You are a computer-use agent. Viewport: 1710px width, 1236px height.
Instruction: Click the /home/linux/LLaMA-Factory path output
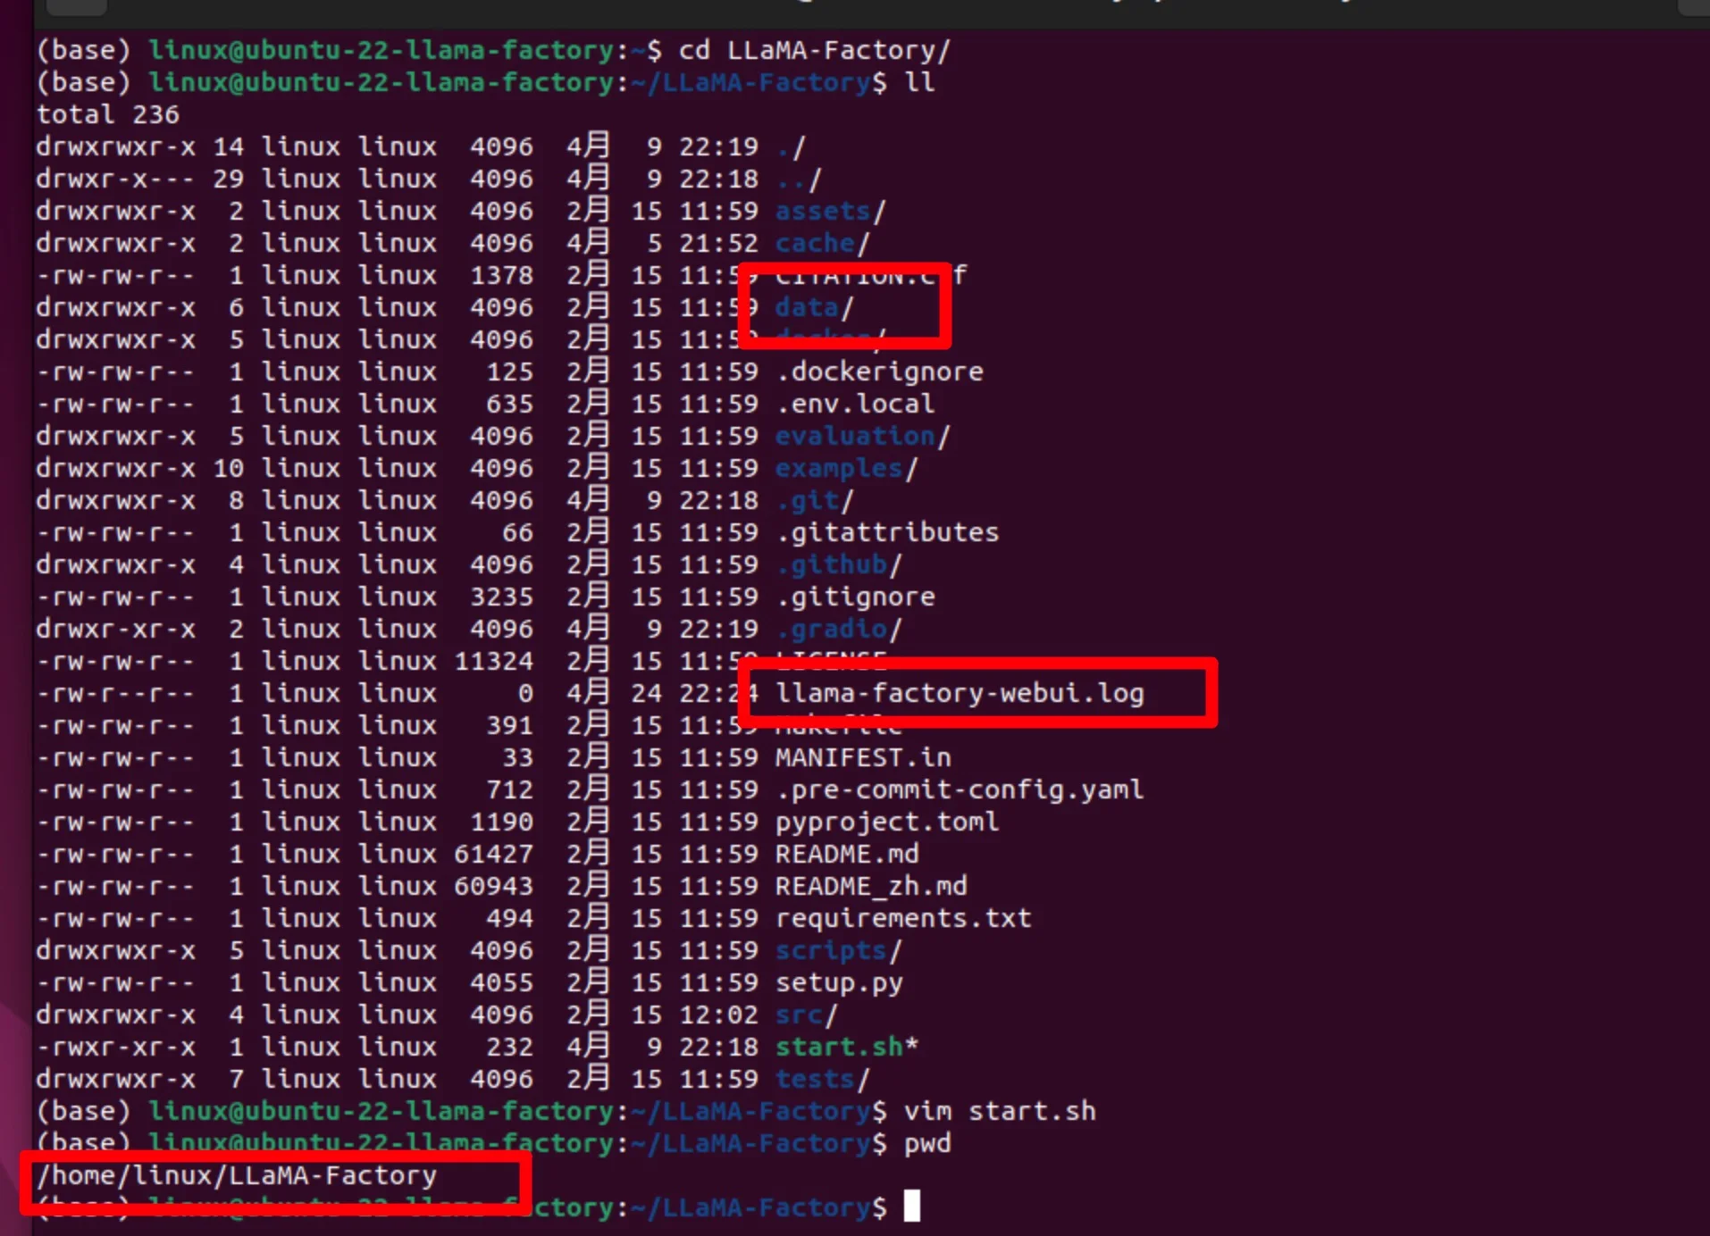click(237, 1175)
